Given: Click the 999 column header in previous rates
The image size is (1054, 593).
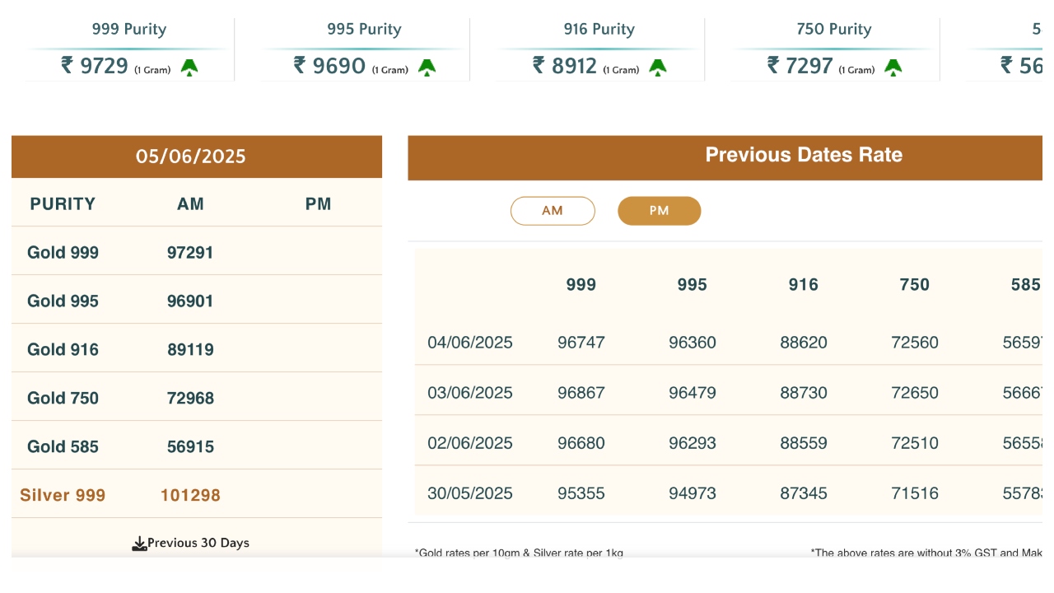Looking at the screenshot, I should (581, 284).
